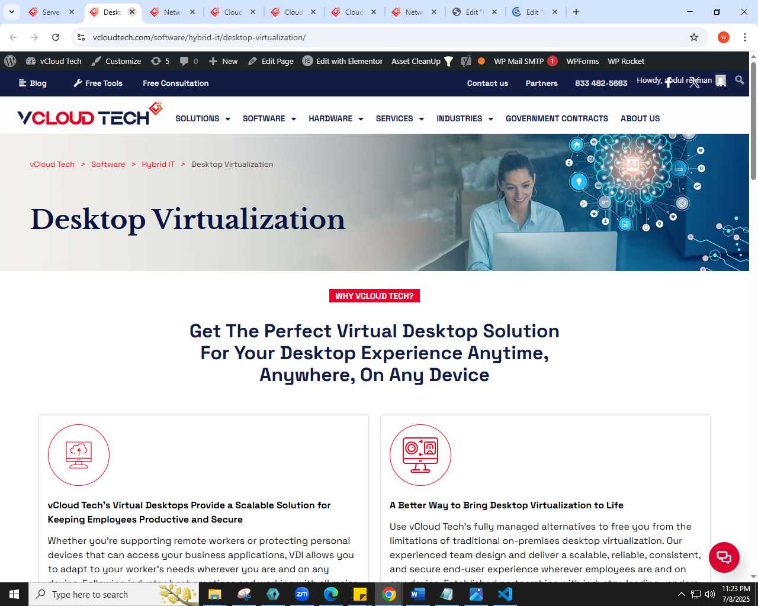Expand the HARDWARE menu

tap(336, 118)
